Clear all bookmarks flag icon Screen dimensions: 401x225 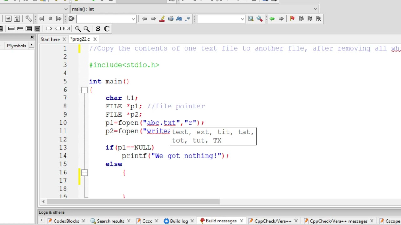(x=319, y=19)
